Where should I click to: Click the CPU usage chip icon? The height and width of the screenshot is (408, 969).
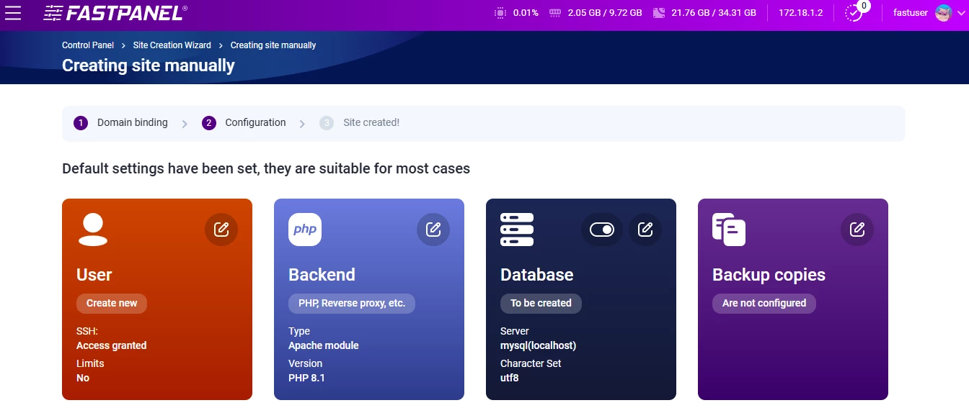click(x=500, y=13)
